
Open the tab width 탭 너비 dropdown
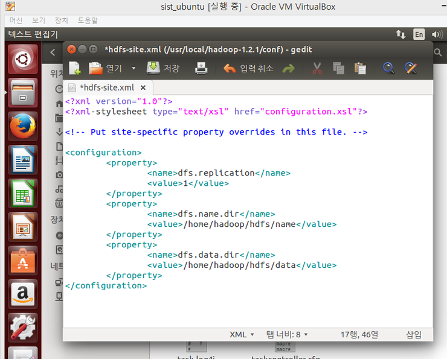pos(287,334)
